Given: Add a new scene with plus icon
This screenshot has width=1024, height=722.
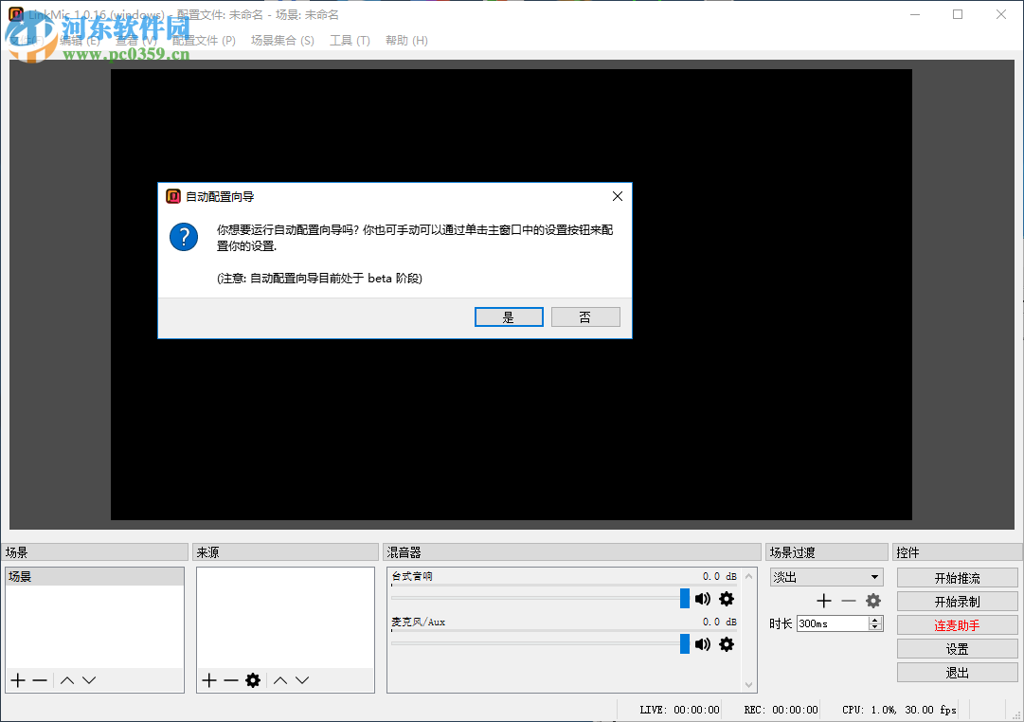Looking at the screenshot, I should tap(17, 679).
